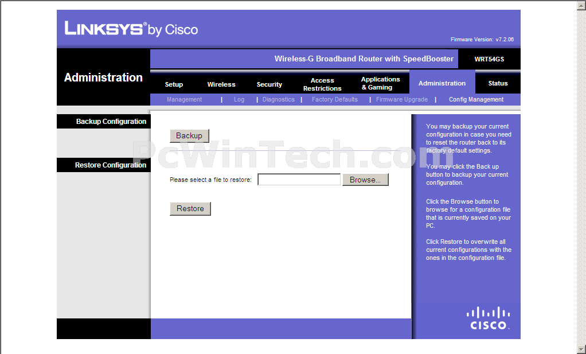The image size is (586, 354).
Task: Select Config Management subtab
Action: [476, 99]
